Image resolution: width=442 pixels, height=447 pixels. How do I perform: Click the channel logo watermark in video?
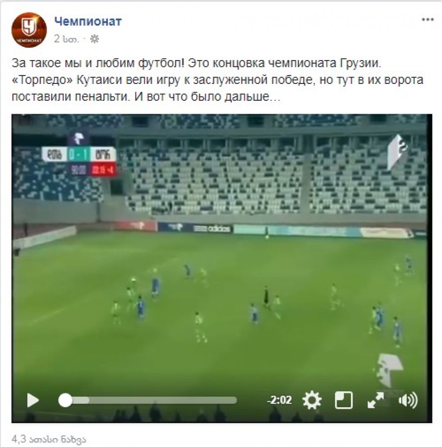(x=397, y=152)
